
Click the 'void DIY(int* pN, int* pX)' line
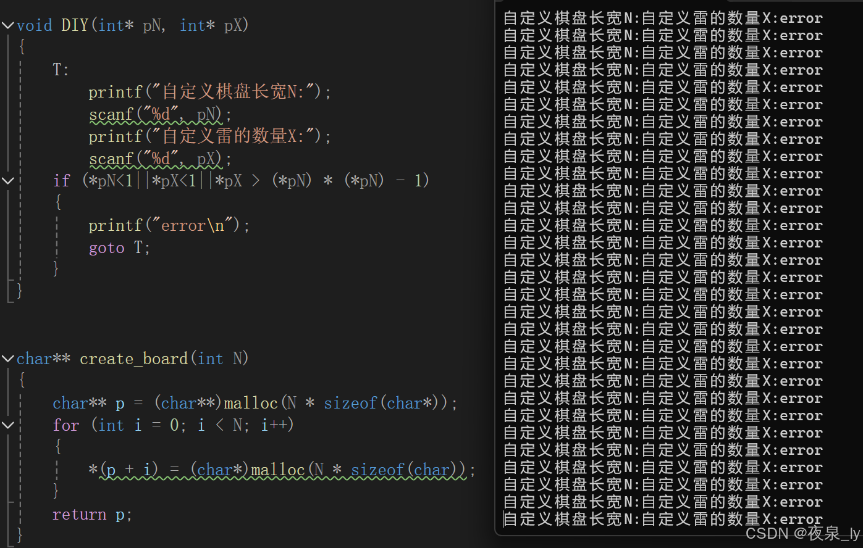point(133,25)
